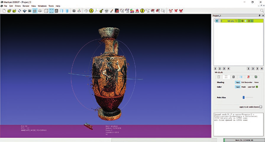Switch to the green tab in render panel
The height and width of the screenshot is (142, 265).
tap(256, 77)
